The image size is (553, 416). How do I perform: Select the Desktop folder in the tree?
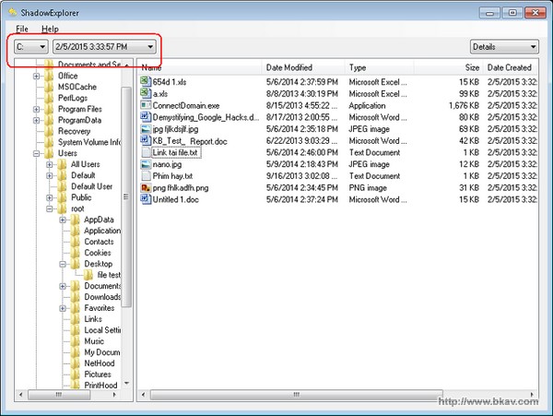click(97, 264)
